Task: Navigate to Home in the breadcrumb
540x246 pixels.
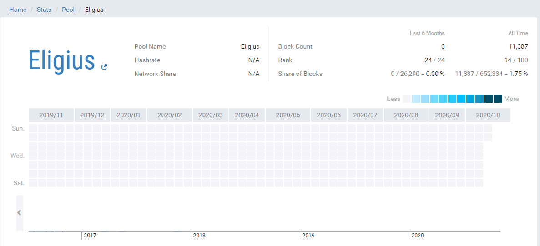Action: point(18,10)
